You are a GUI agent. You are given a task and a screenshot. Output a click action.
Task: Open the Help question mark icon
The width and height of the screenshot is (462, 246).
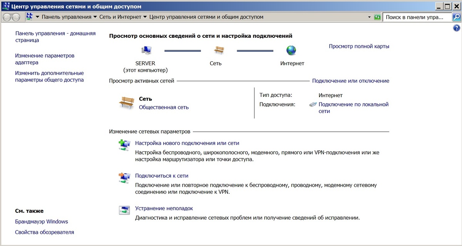456,27
